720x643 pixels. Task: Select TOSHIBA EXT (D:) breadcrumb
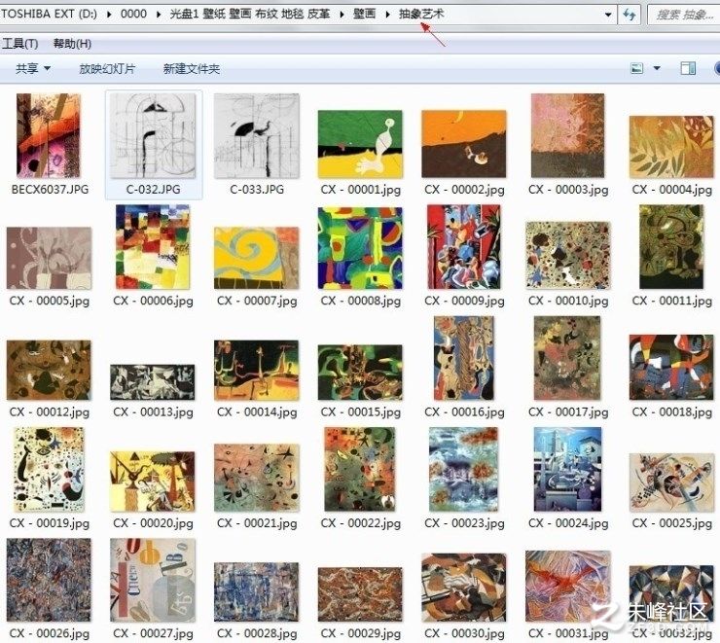pos(49,14)
